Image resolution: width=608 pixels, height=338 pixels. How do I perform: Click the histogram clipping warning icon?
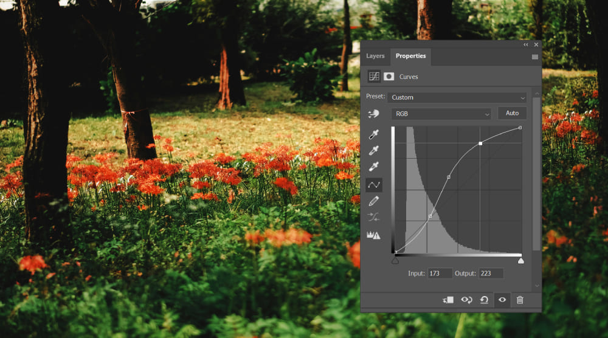tap(373, 235)
